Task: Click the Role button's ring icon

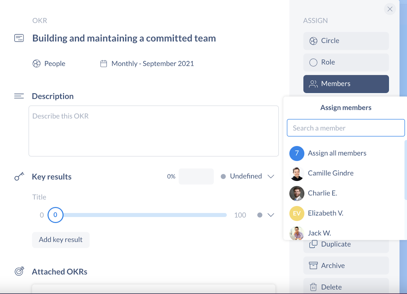Action: 313,63
